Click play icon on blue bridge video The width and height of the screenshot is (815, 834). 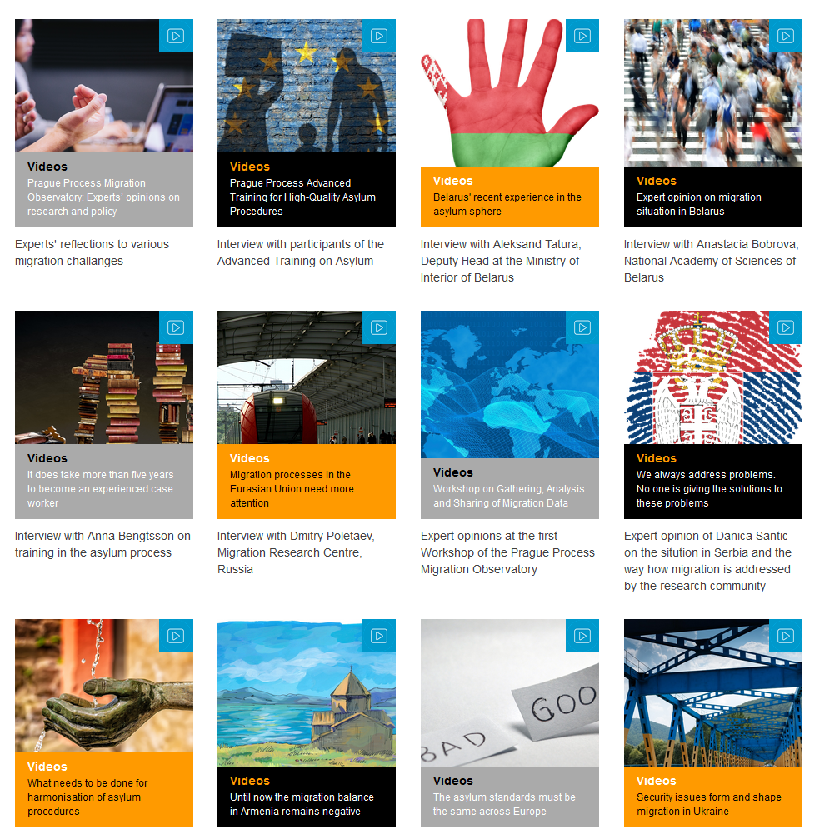785,636
